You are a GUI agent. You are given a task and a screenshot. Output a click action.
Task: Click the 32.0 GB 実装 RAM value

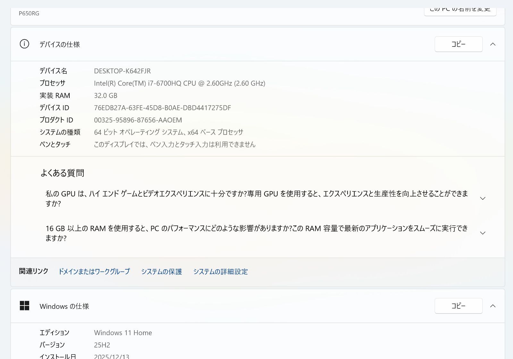(x=105, y=95)
